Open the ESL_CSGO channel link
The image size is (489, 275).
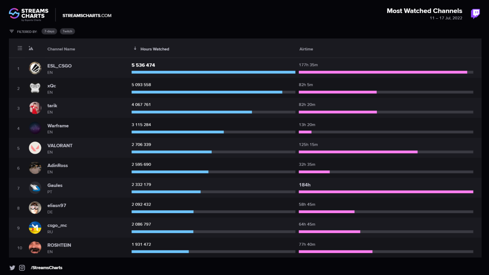(59, 66)
